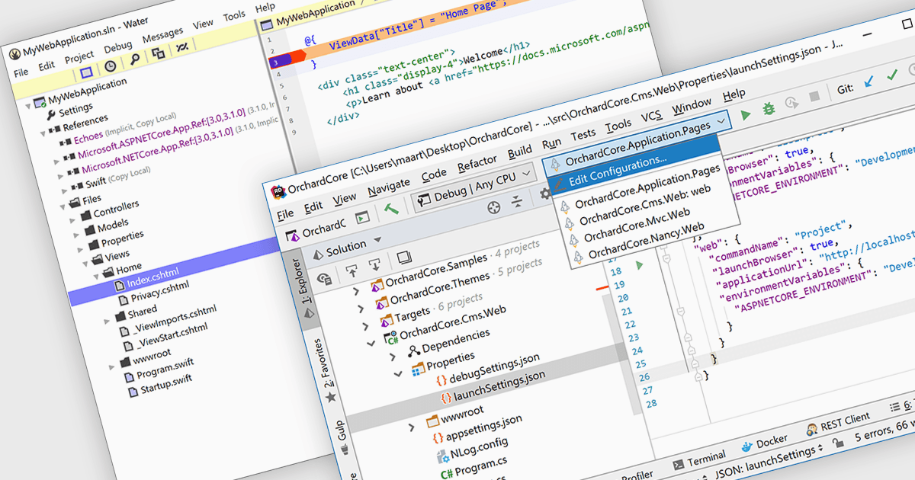The width and height of the screenshot is (915, 480).
Task: Expand OrchardCore.Themes node in Rider
Action: coord(361,309)
